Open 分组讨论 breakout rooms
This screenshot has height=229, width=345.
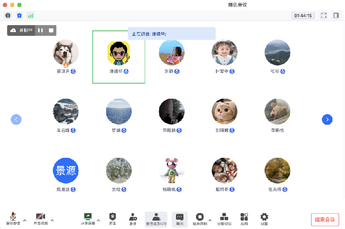[x=224, y=218]
